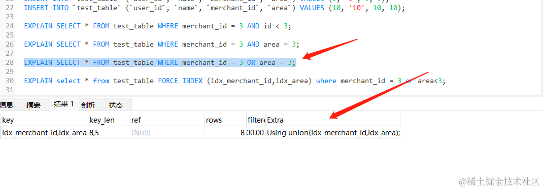Select the 结果 1 tab
The image size is (543, 190).
[x=64, y=104]
